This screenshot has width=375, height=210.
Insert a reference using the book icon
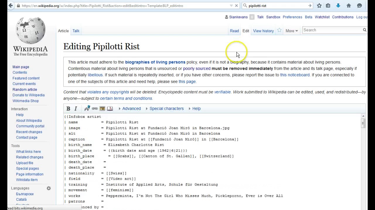(110, 108)
